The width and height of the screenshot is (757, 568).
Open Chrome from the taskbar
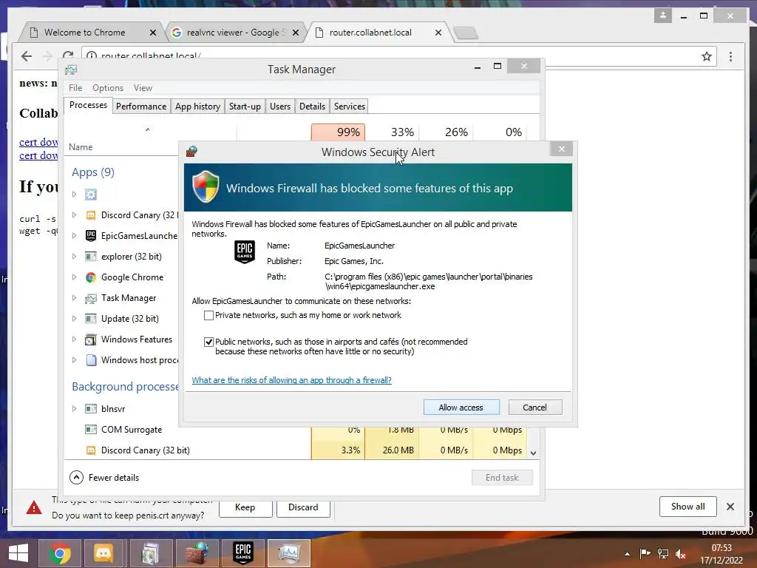[x=60, y=553]
